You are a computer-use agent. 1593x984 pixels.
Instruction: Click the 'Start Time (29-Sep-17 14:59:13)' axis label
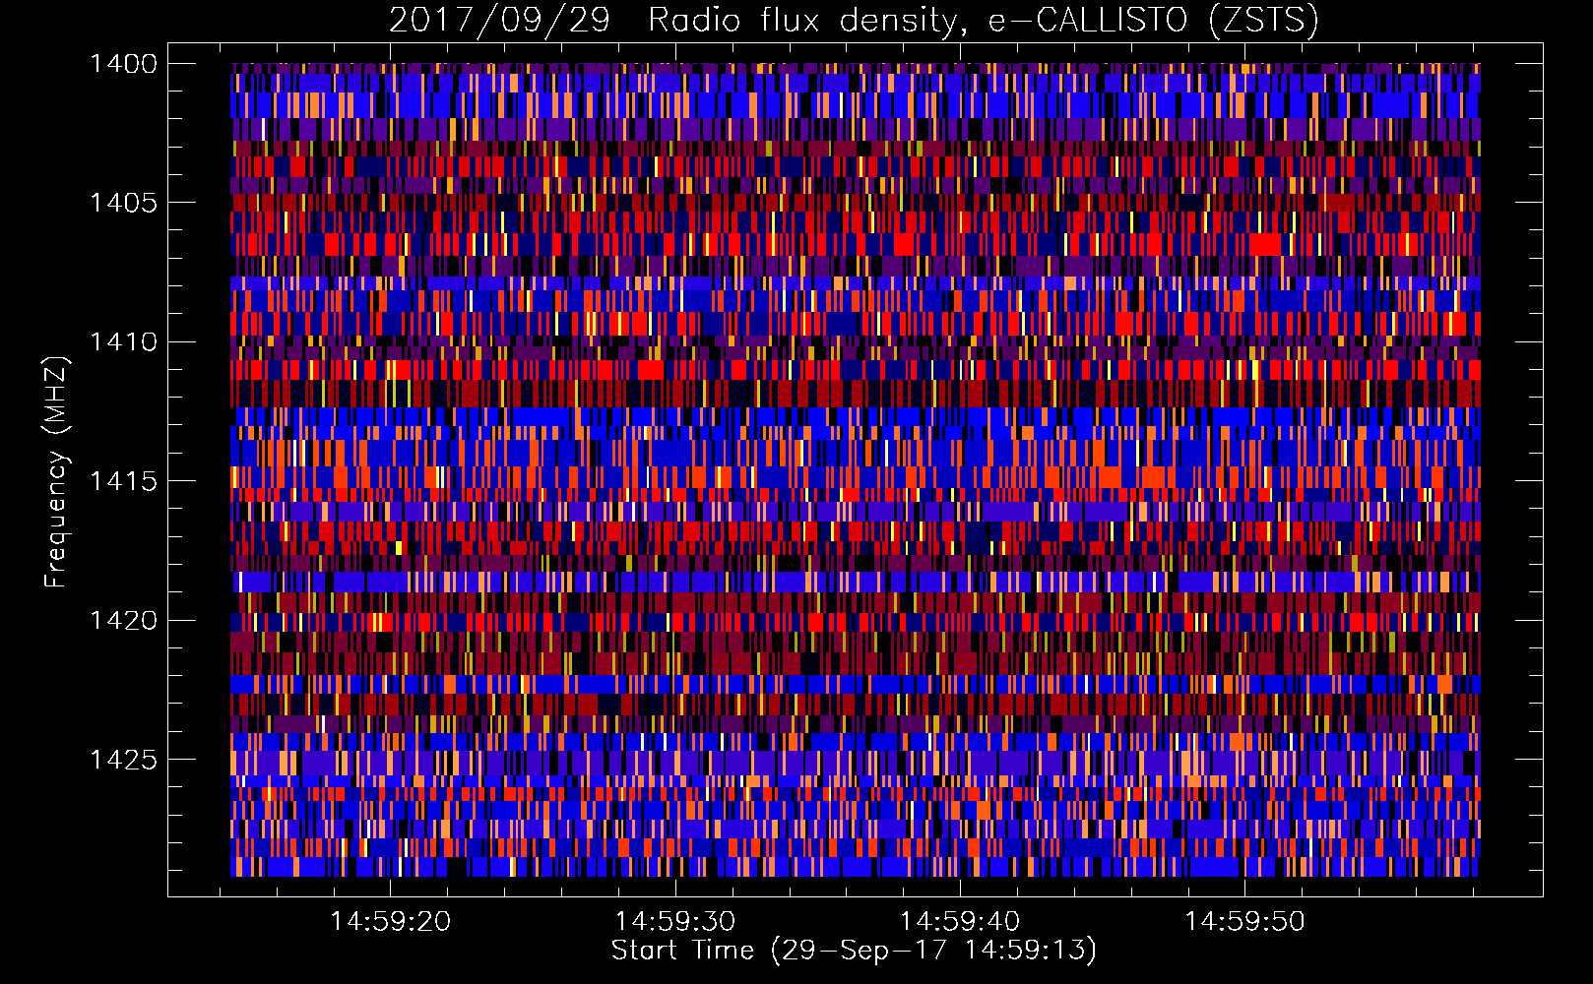pyautogui.click(x=854, y=951)
